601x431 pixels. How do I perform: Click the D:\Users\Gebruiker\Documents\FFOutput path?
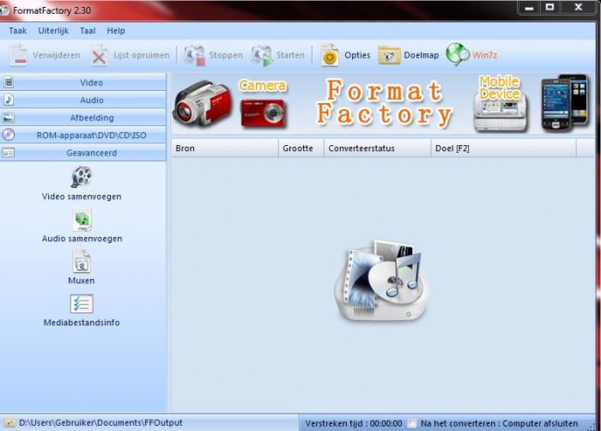point(100,423)
